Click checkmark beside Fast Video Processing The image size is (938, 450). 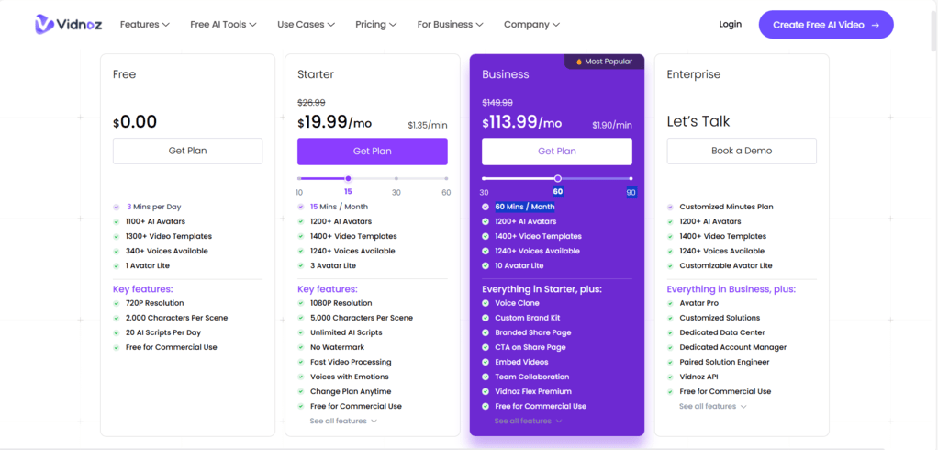[301, 362]
